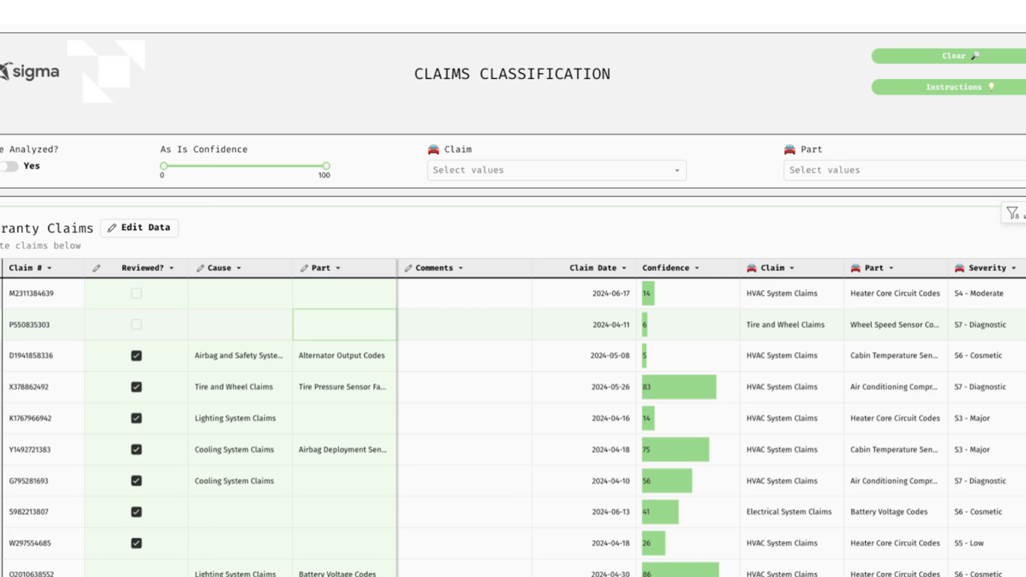Click the pencil icon in the Comments column header
This screenshot has height=577, width=1026.
click(x=408, y=268)
